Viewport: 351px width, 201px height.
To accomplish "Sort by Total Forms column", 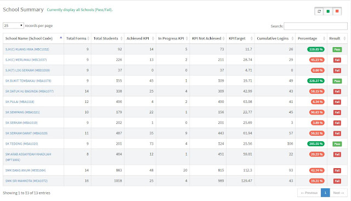I will (77, 38).
